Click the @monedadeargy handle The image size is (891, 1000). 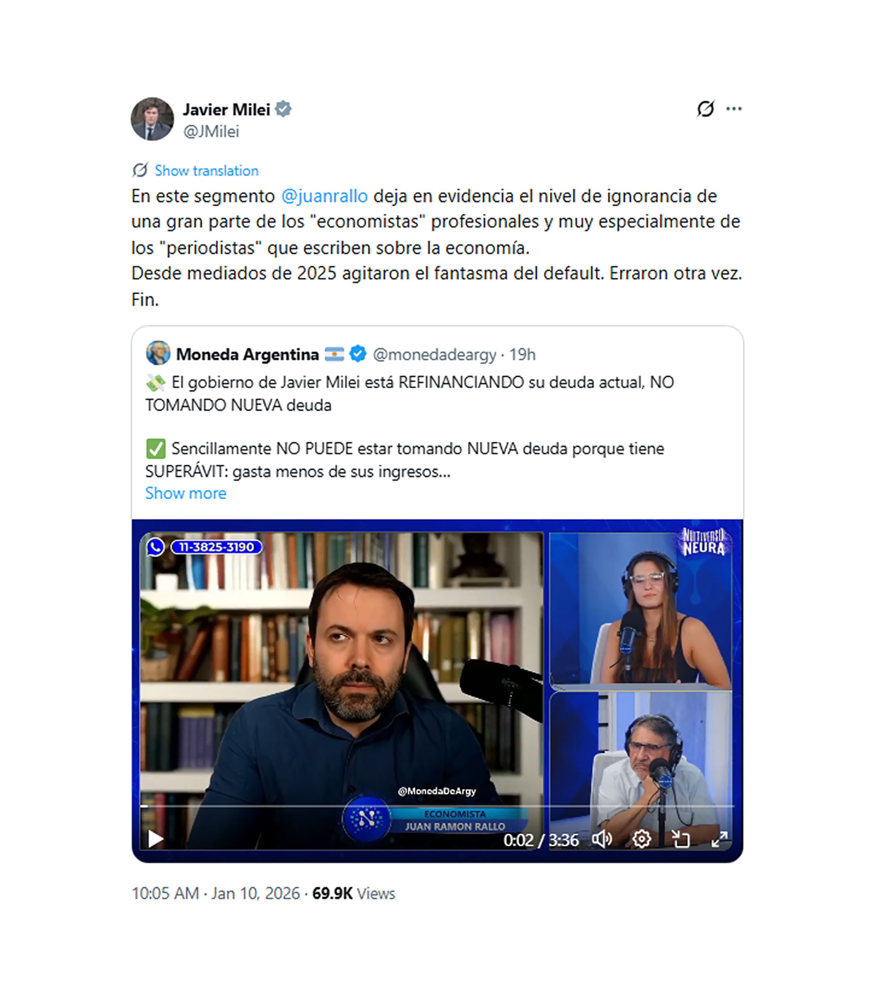pyautogui.click(x=434, y=354)
